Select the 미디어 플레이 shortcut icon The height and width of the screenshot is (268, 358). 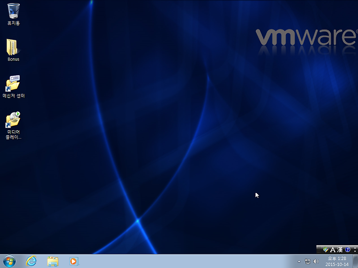click(x=13, y=125)
